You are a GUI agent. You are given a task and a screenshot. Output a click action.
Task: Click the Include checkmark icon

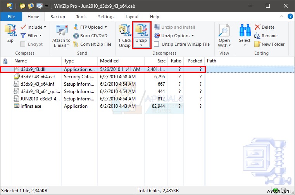coord(23,27)
